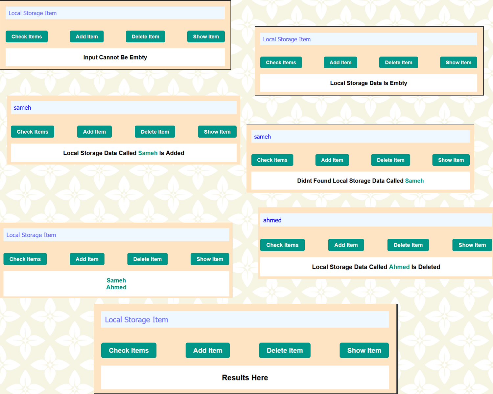493x394 pixels.
Task: Select the input containing 'sameh' above 'Sameh Is Added'
Action: click(x=123, y=107)
